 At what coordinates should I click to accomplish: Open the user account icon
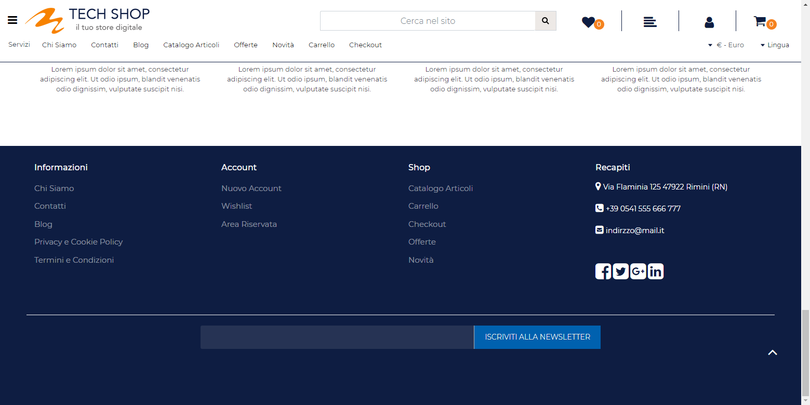[709, 22]
